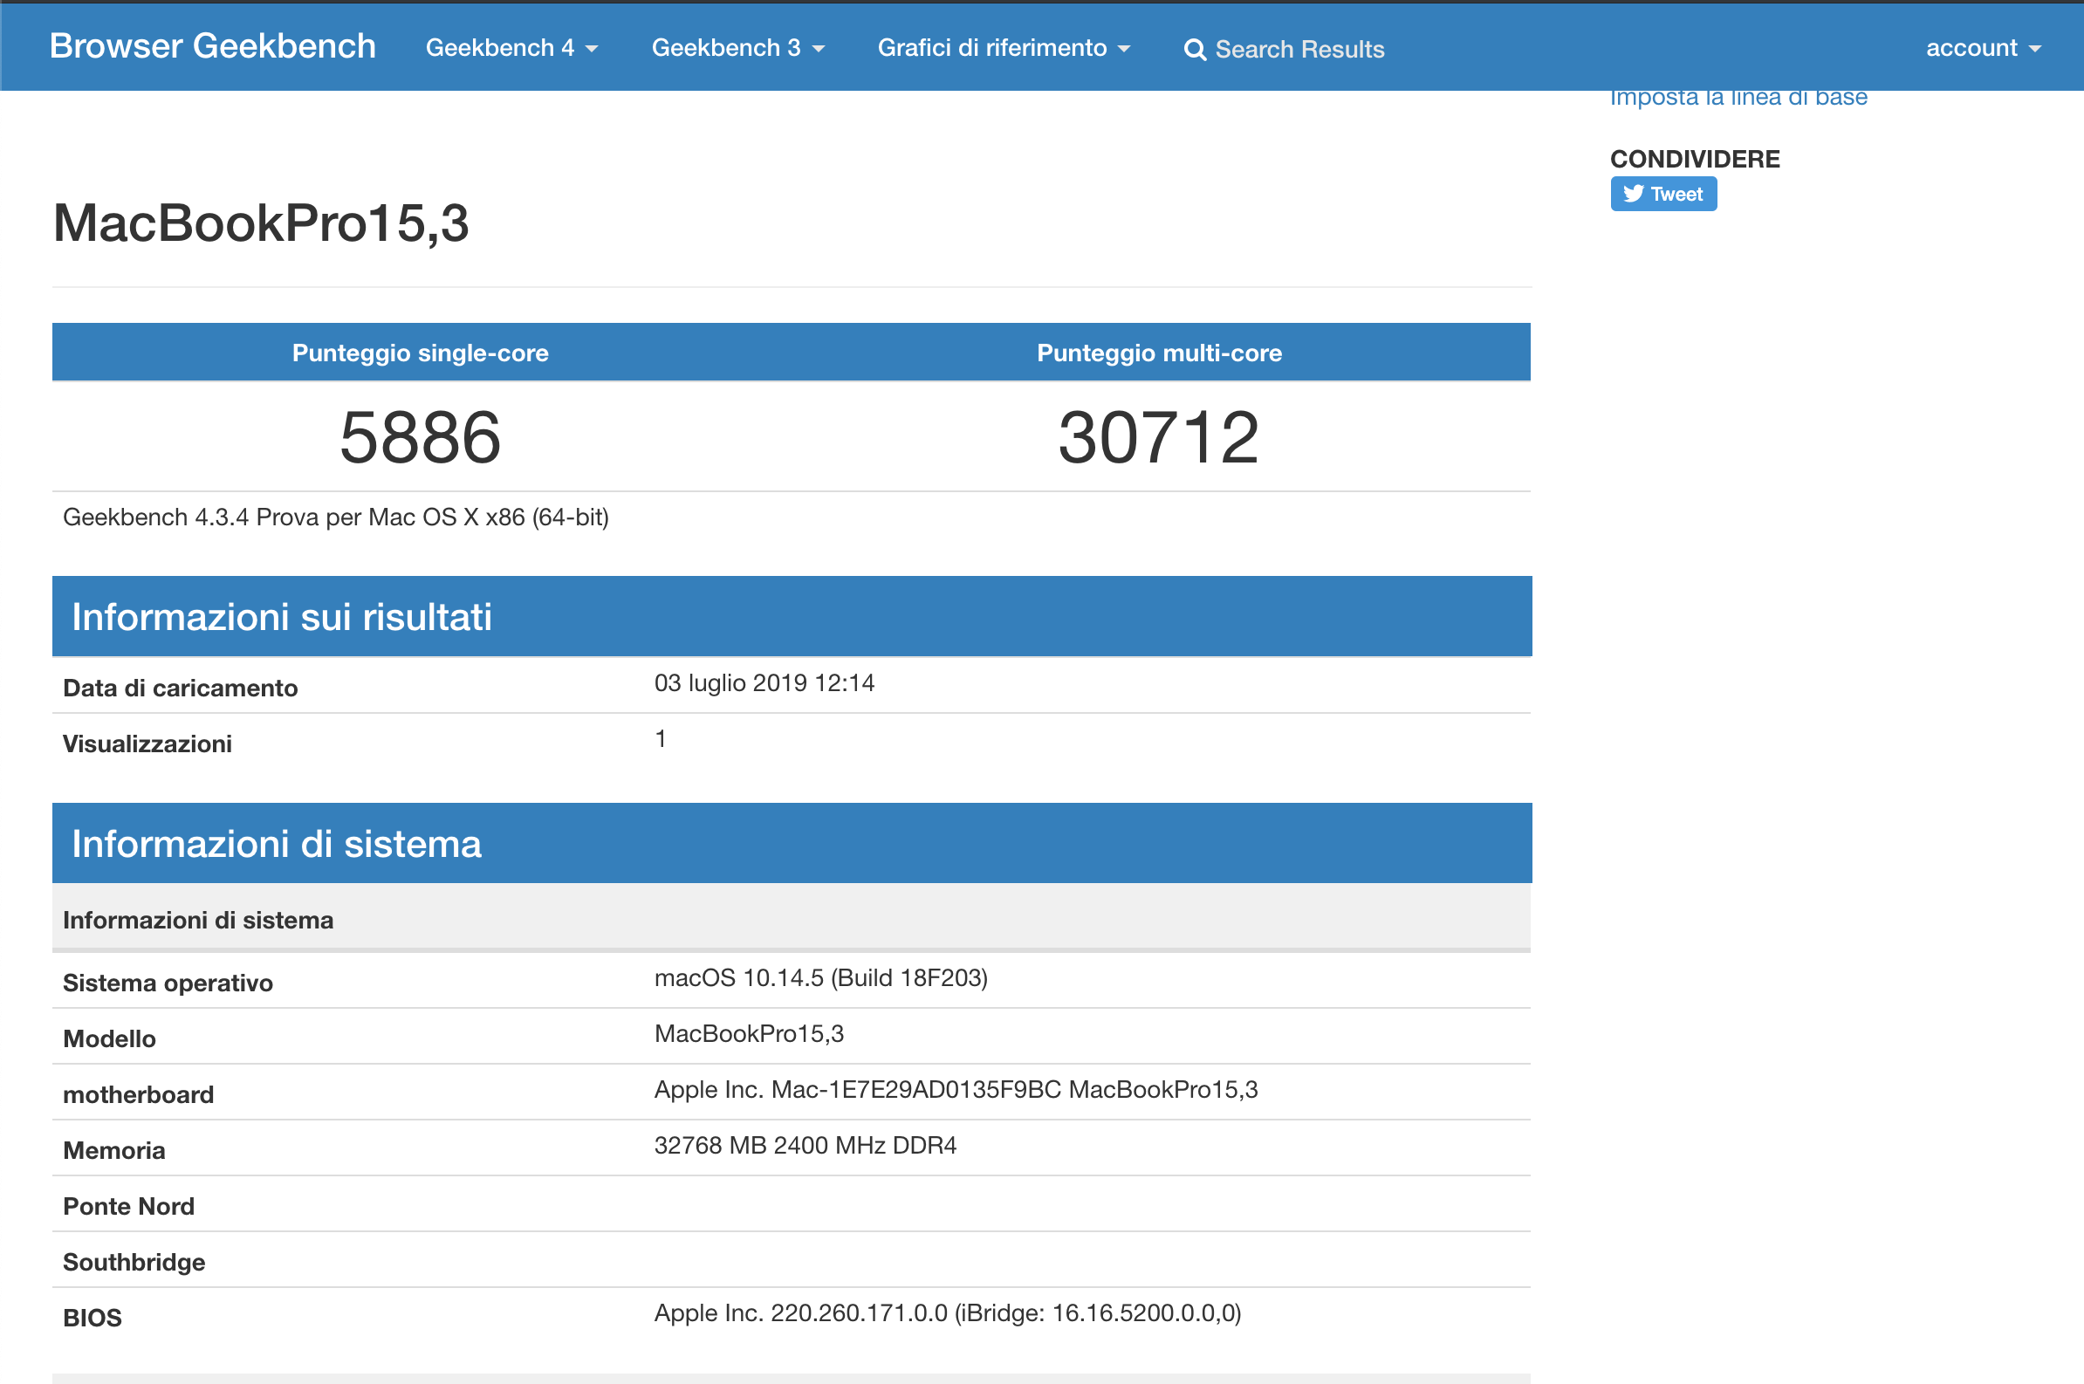The image size is (2084, 1384).
Task: Select the Visualizzazioni count 1
Action: (x=661, y=739)
